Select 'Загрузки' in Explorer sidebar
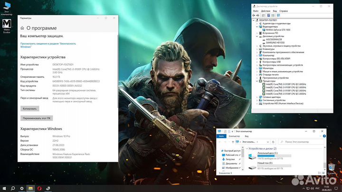 coord(230,159)
